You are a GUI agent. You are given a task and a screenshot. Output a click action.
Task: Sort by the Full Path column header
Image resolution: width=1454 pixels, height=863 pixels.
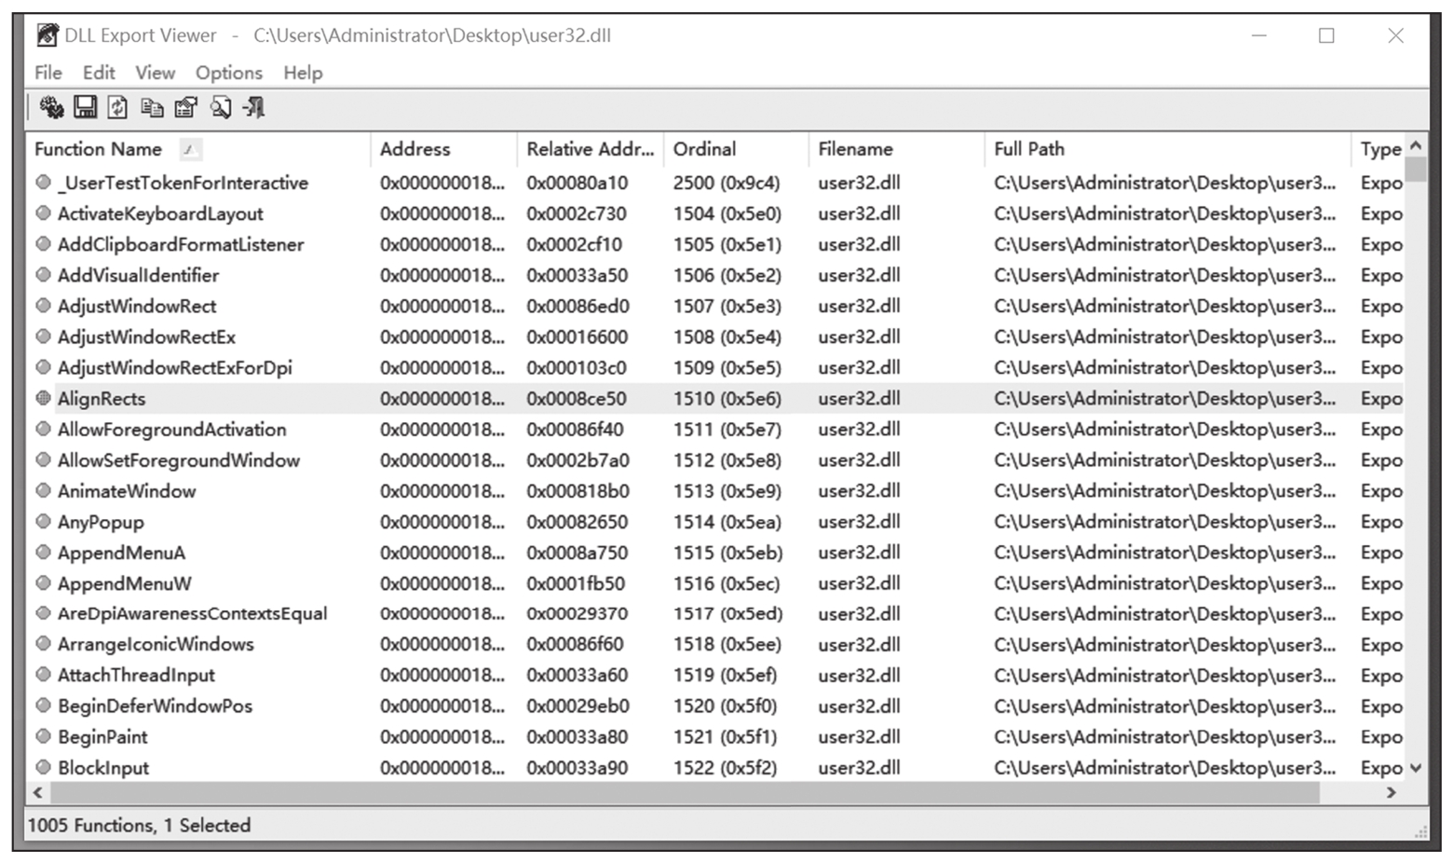(x=1167, y=149)
